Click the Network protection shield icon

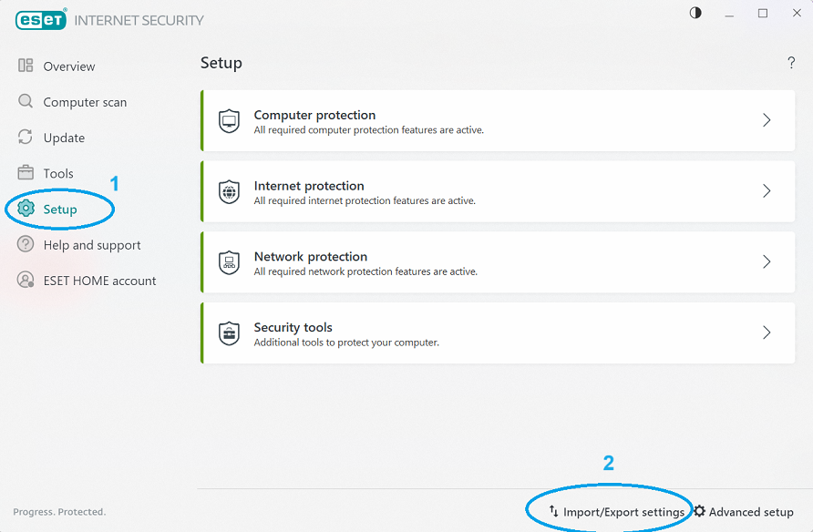(x=229, y=262)
